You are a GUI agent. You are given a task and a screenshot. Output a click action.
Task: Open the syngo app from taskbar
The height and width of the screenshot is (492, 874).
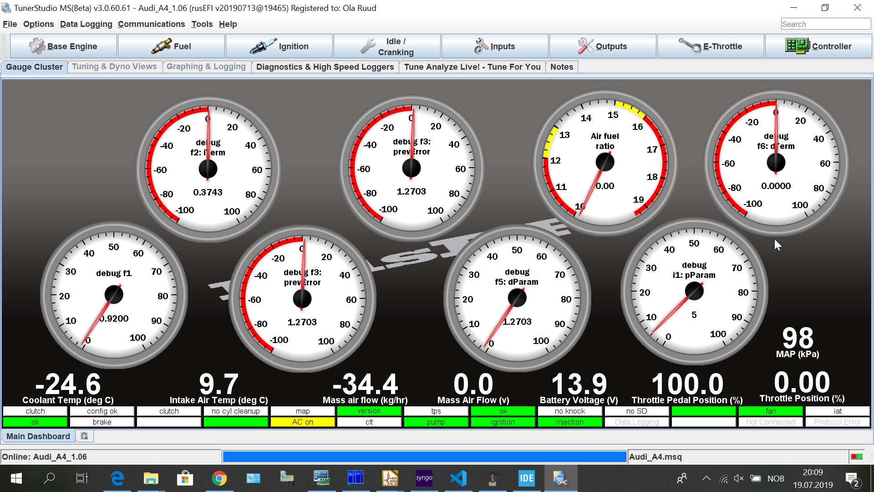tap(424, 478)
